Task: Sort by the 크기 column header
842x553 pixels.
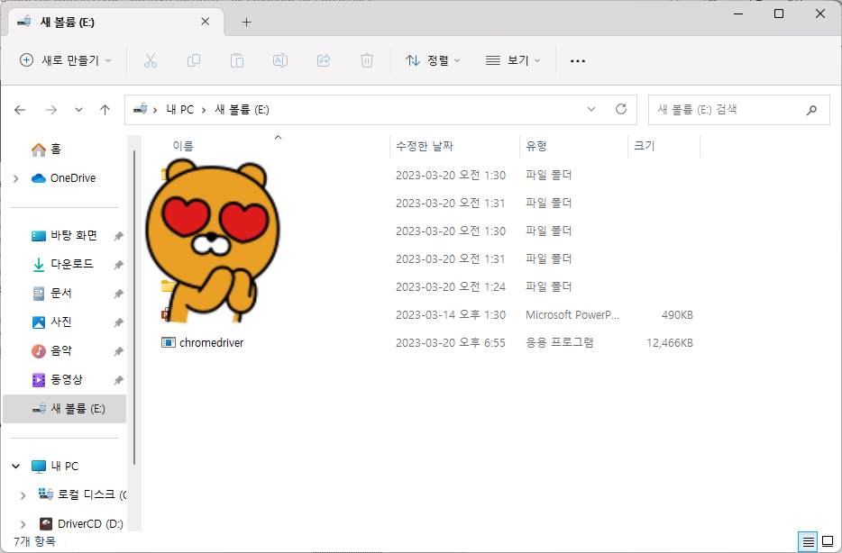Action: pos(645,146)
